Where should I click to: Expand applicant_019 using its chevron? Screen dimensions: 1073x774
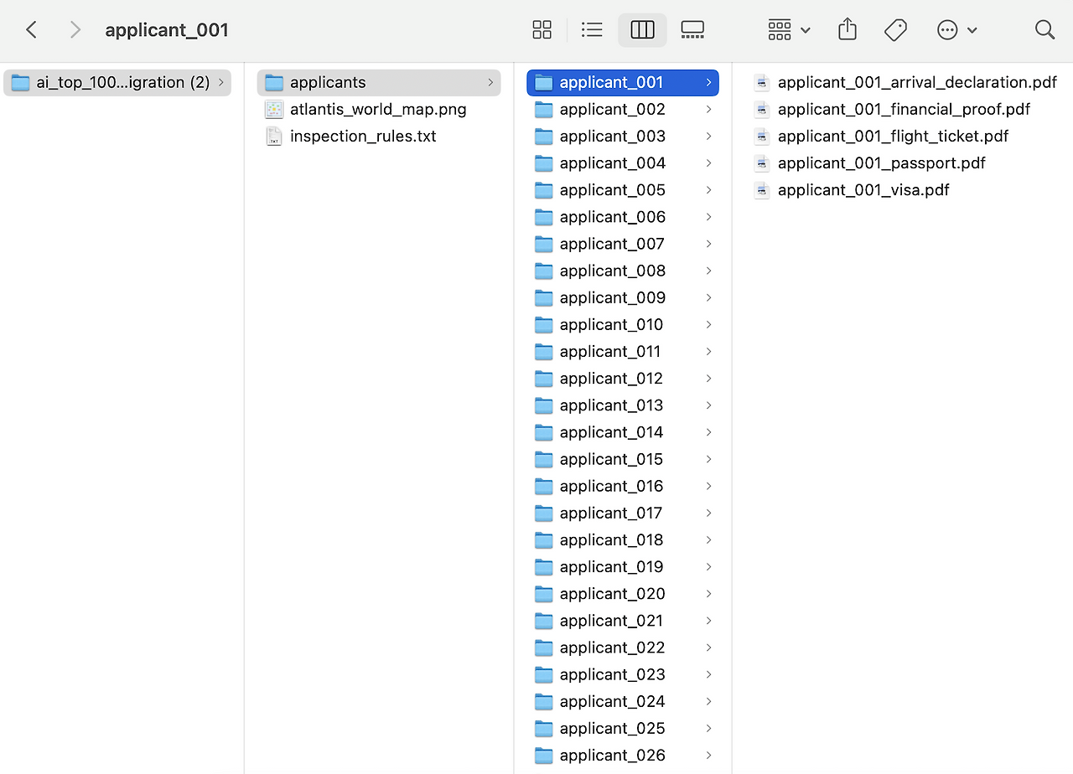coord(708,567)
